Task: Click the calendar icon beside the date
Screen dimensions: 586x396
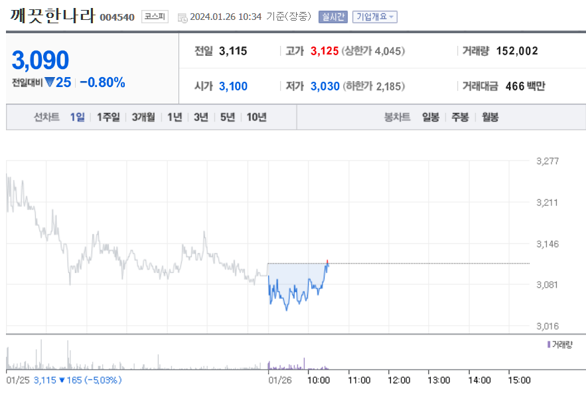Action: click(183, 17)
